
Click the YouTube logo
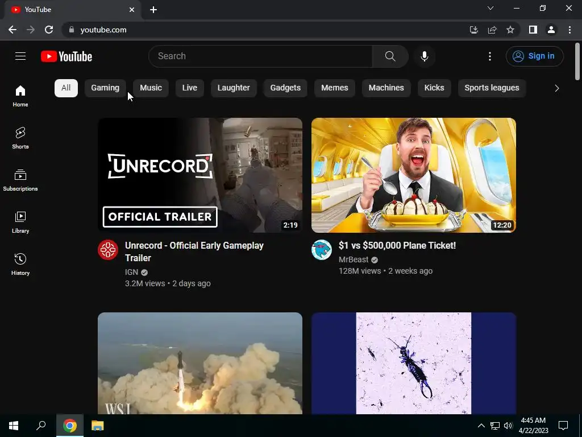click(x=66, y=56)
